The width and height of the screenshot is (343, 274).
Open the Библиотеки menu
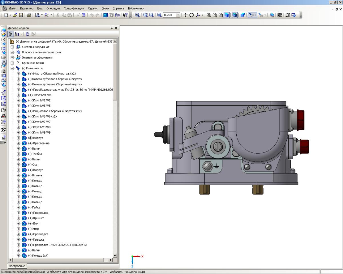click(x=136, y=8)
